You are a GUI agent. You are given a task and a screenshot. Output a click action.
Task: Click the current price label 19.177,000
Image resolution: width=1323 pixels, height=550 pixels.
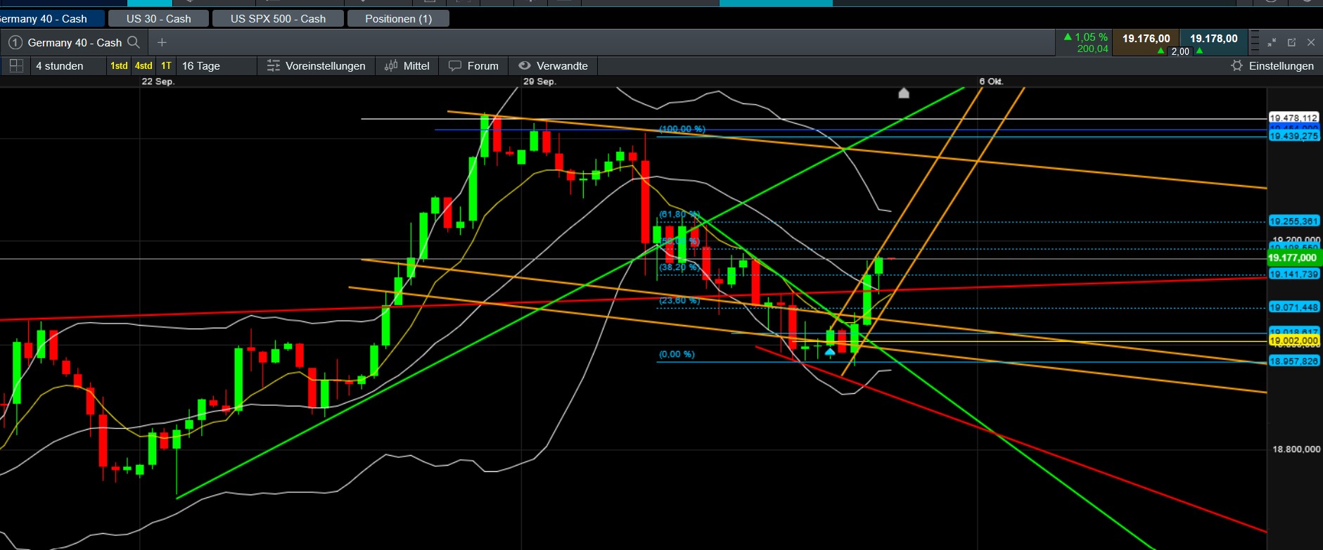[1293, 258]
